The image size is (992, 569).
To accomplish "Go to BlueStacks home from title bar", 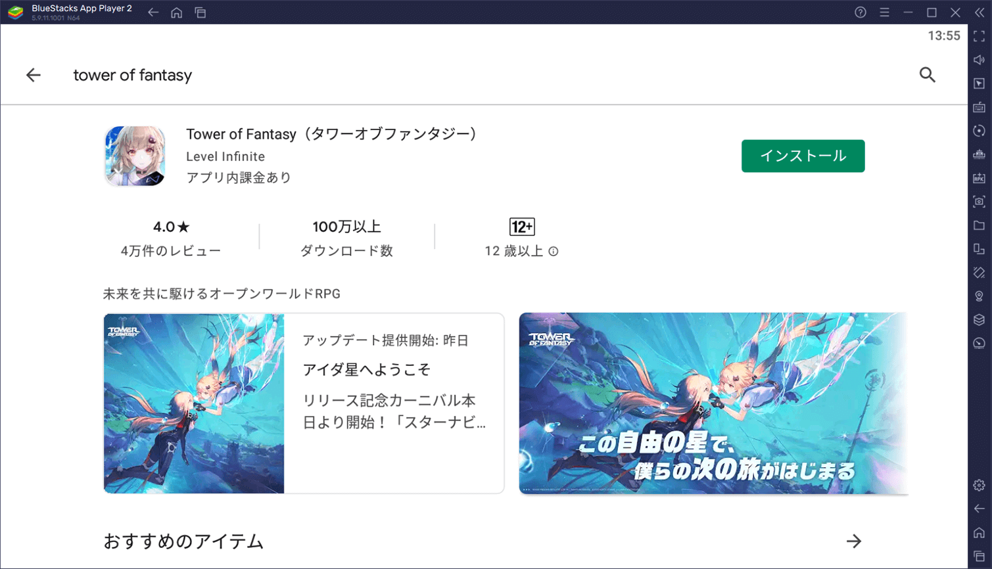I will (177, 12).
